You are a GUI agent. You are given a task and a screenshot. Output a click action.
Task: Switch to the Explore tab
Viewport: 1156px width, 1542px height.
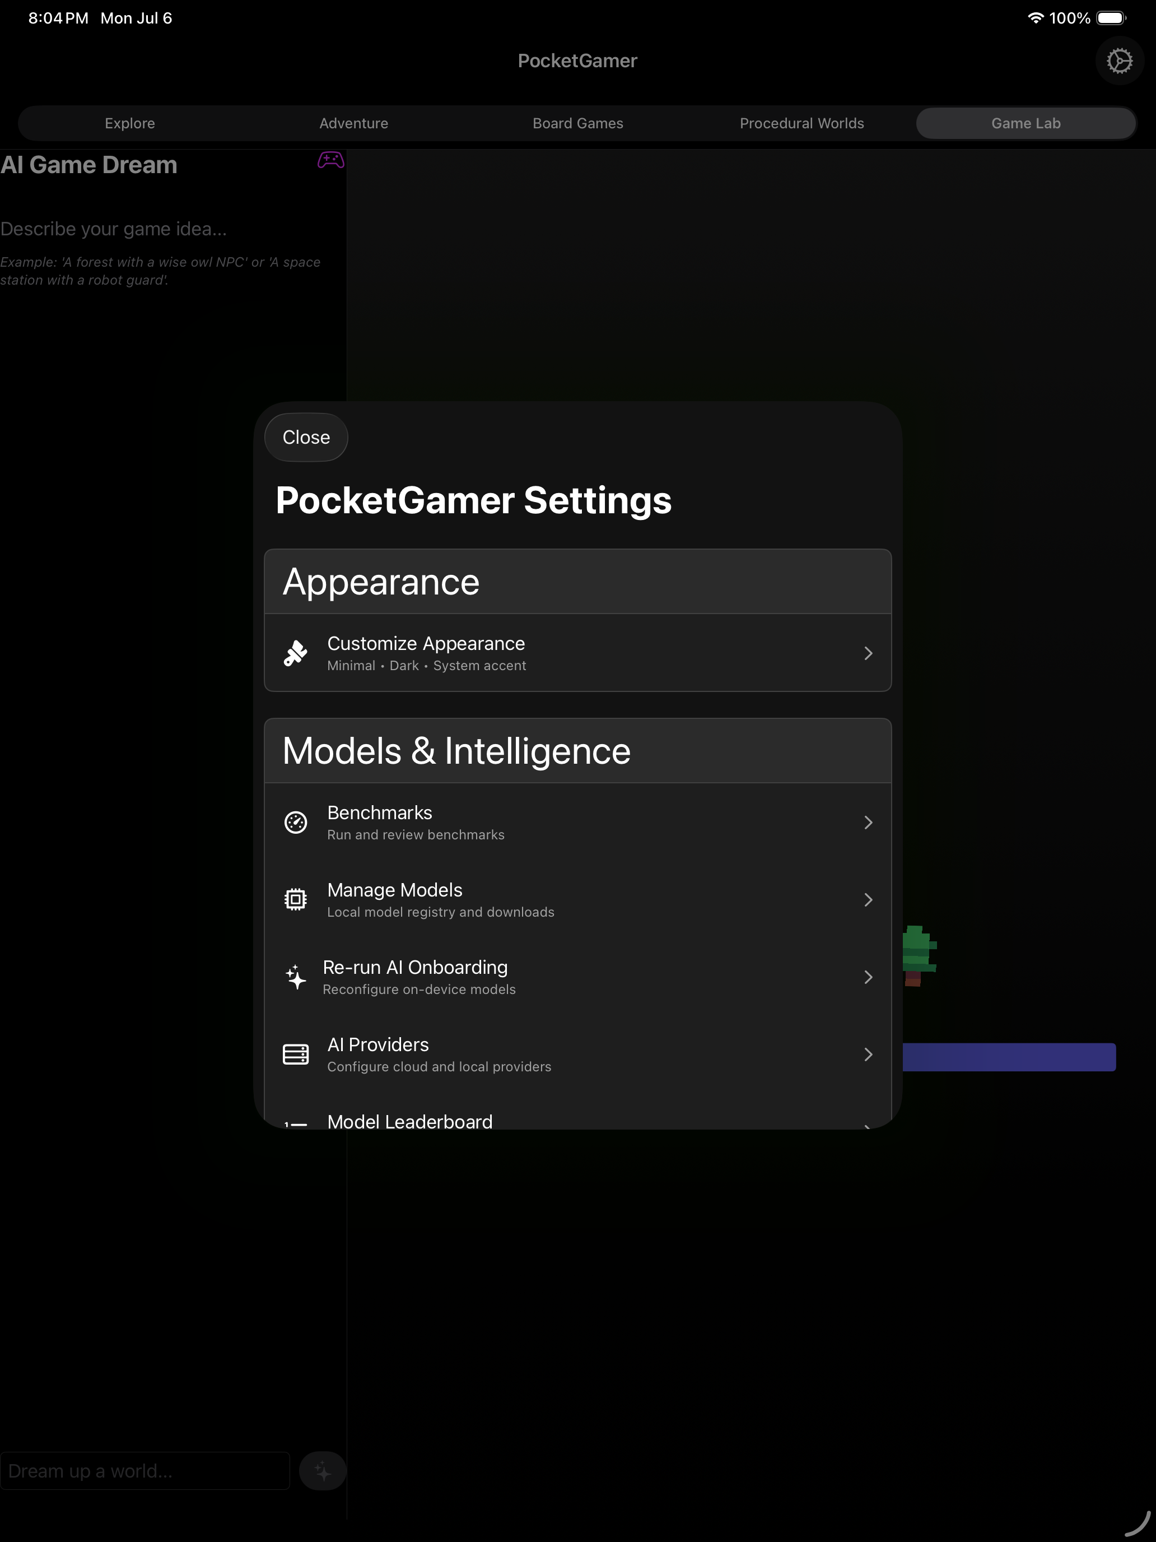[129, 123]
